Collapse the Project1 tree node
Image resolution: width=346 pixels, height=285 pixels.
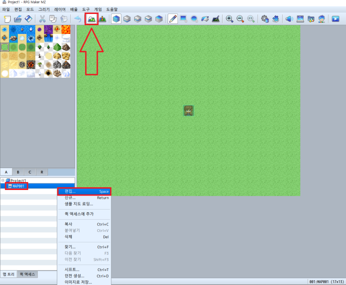point(3,180)
